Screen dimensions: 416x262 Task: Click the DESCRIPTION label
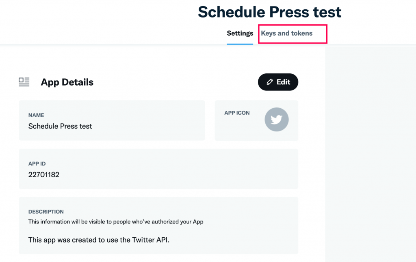(46, 212)
